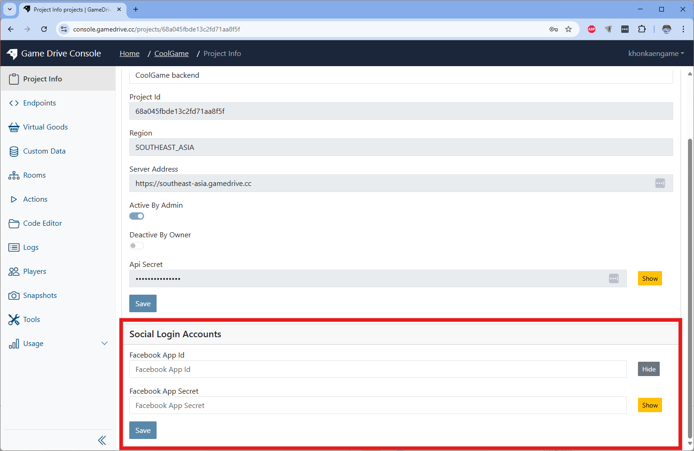Follow the CoolGame breadcrumb link

[x=171, y=54]
